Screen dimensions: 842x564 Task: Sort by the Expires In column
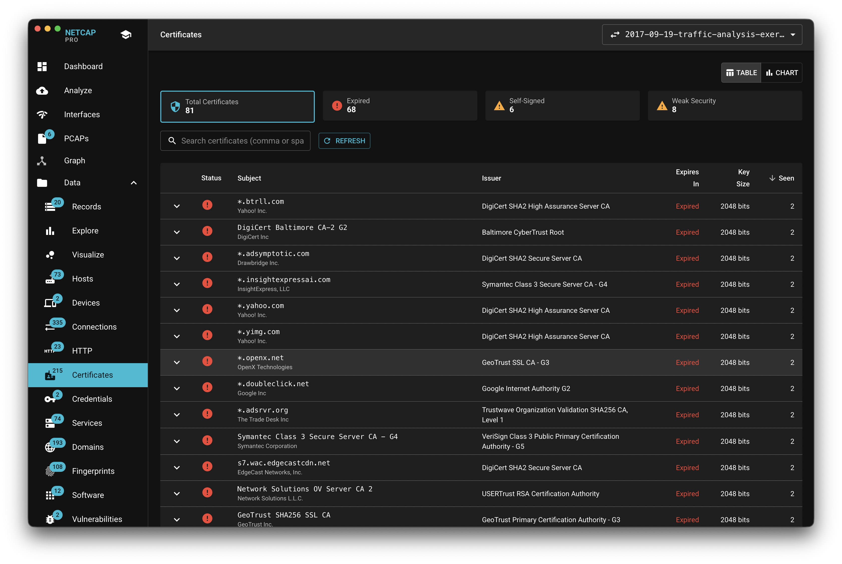(687, 178)
